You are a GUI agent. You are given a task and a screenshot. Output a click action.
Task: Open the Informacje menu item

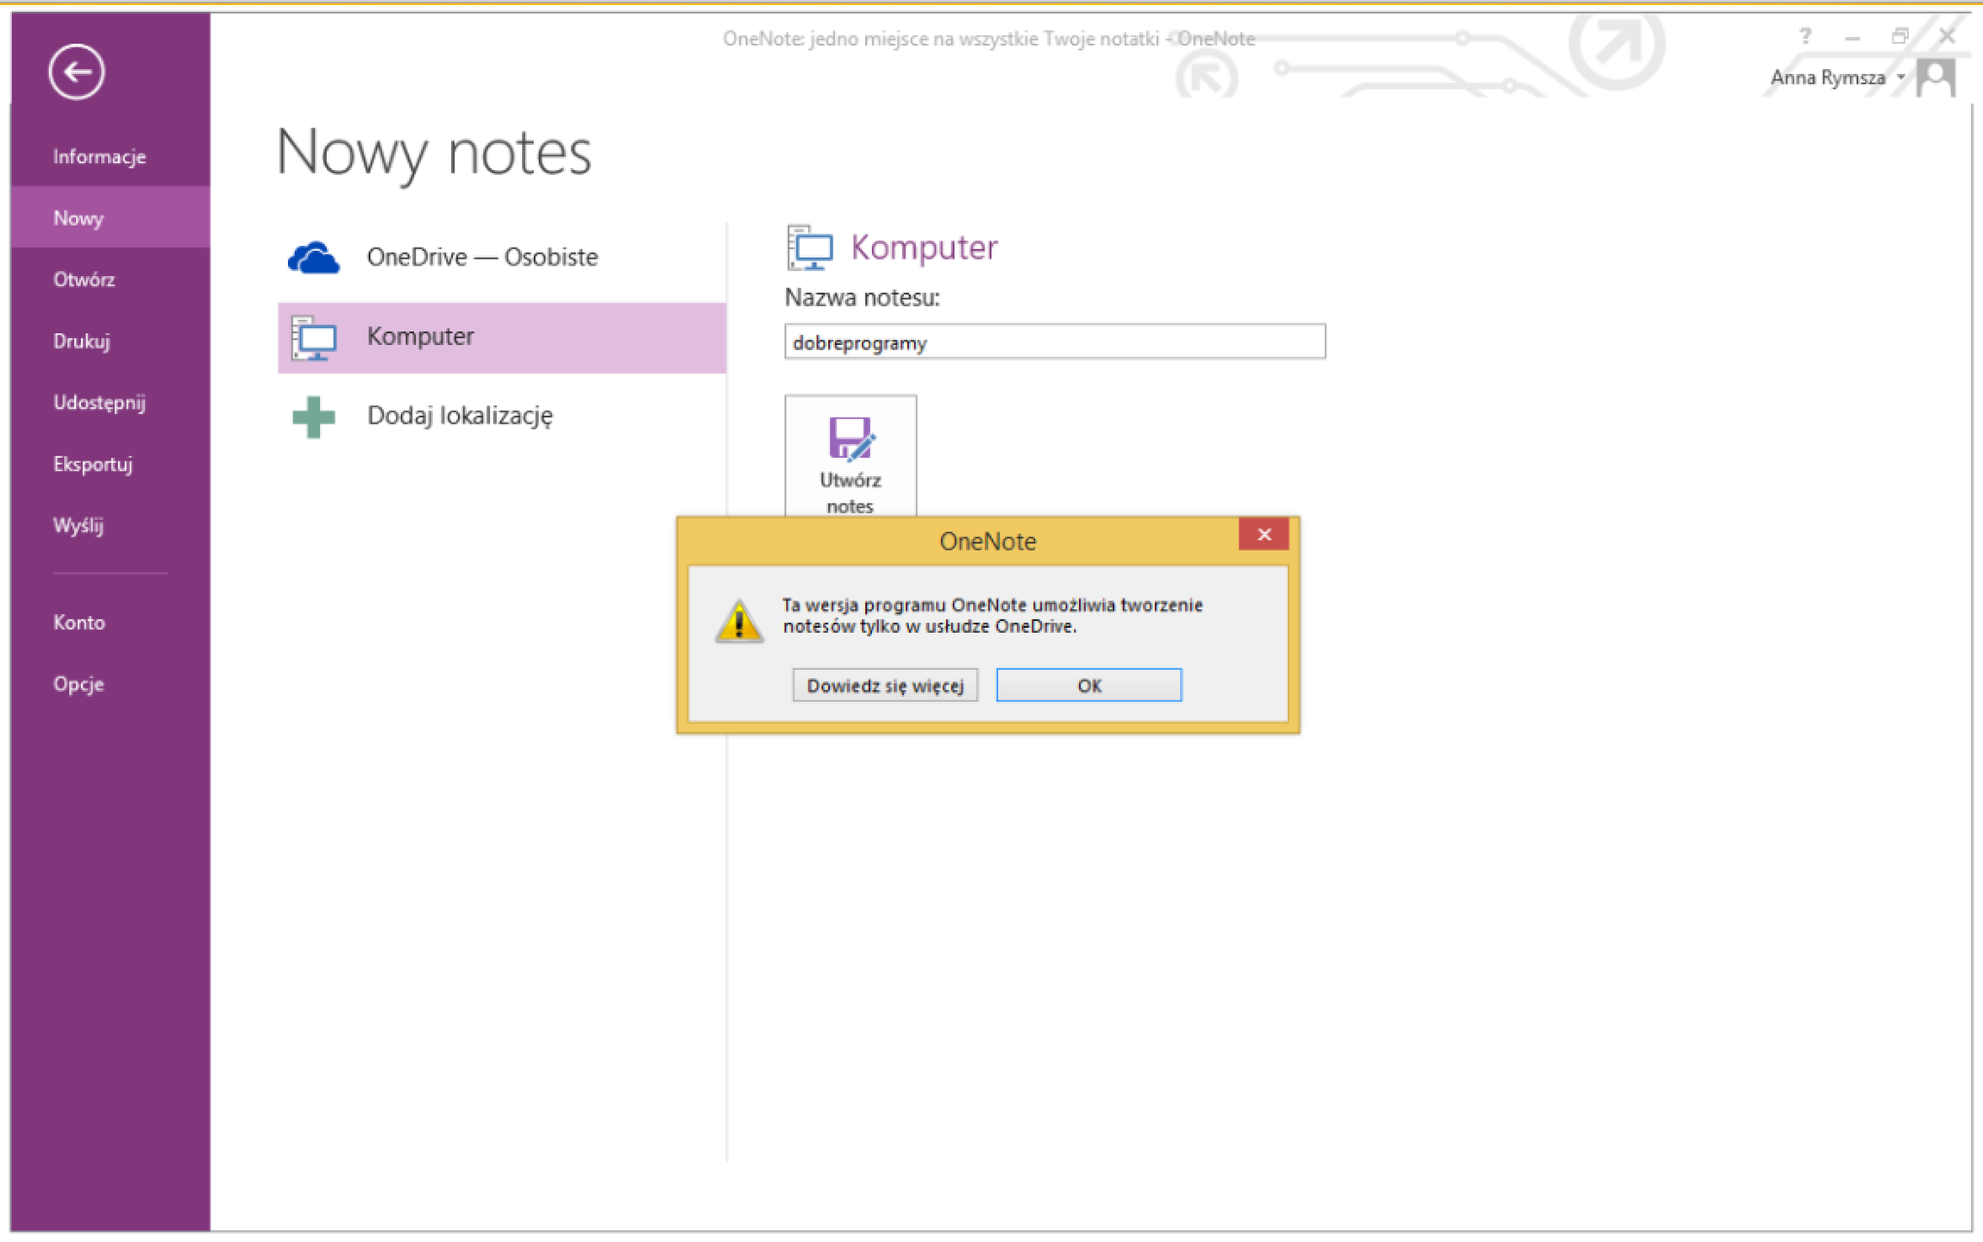coord(110,157)
